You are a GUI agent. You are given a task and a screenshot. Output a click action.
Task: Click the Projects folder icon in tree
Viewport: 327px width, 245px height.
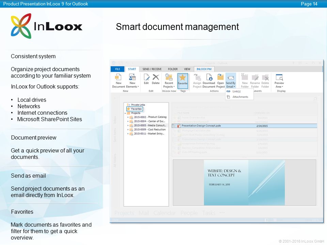click(x=128, y=113)
